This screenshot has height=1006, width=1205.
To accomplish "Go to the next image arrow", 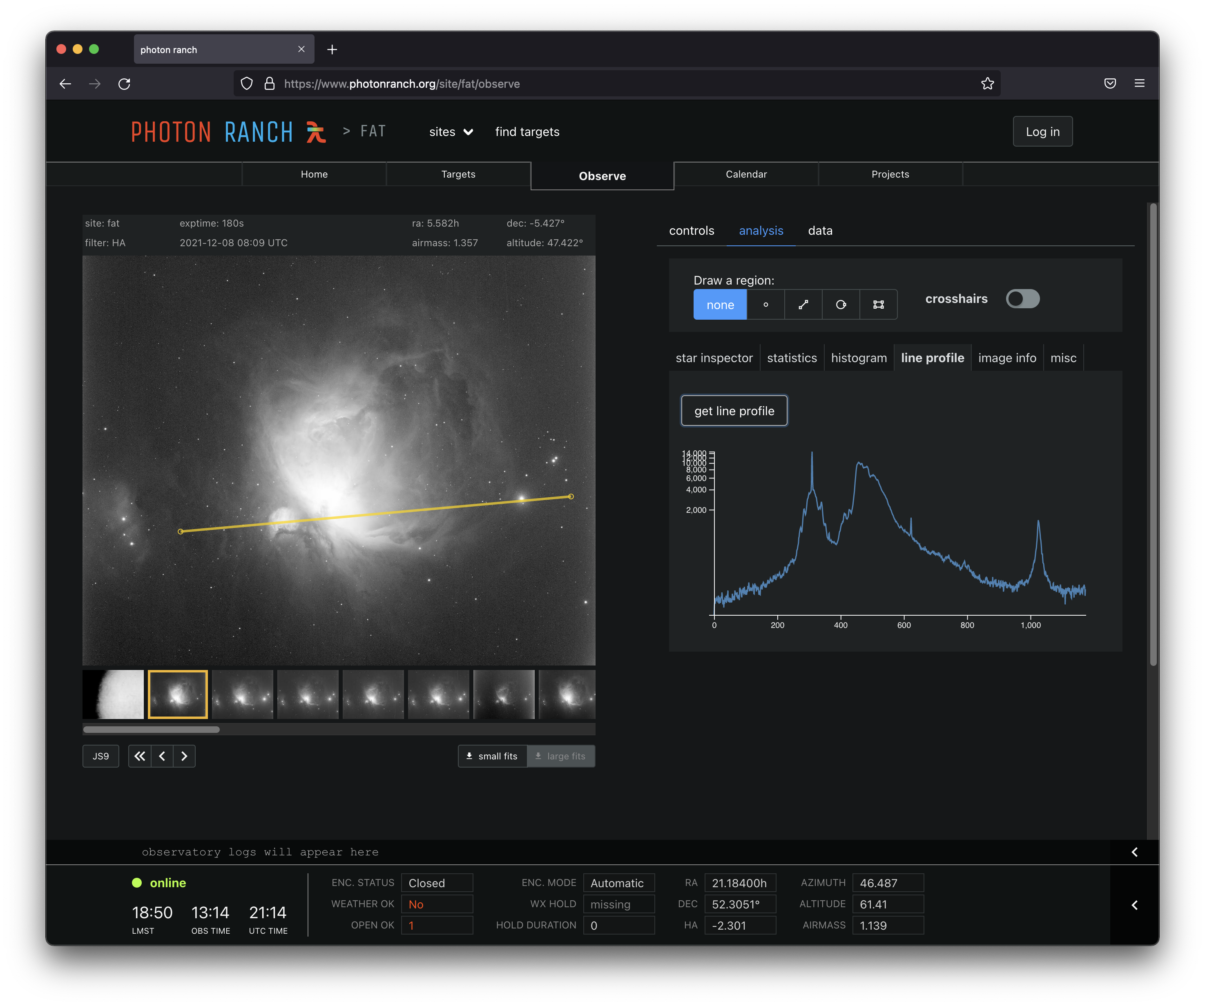I will pos(184,756).
